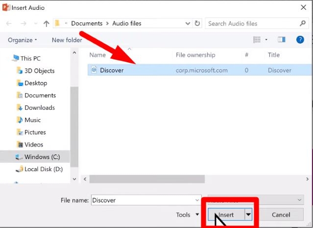Change the view layout icon
Viewport: 313px width, 228px height.
pos(257,40)
